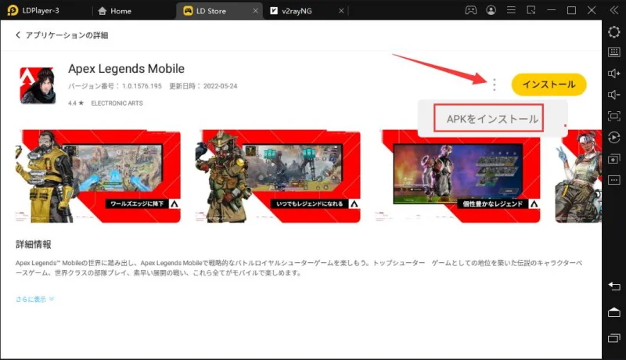The image size is (626, 360).
Task: Click the Apex Legends Mobile app icon
Action: click(x=38, y=85)
